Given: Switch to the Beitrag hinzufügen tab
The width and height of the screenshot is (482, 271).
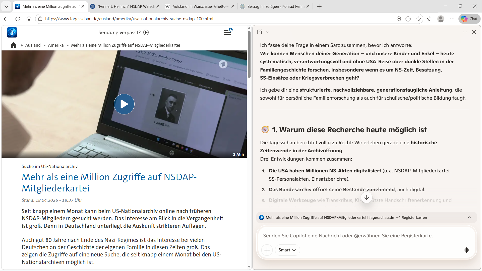Looking at the screenshot, I should [275, 6].
